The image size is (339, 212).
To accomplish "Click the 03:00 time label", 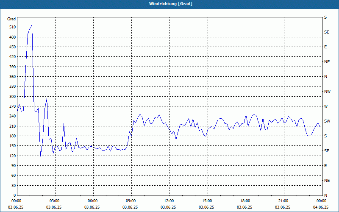I will (56, 201).
